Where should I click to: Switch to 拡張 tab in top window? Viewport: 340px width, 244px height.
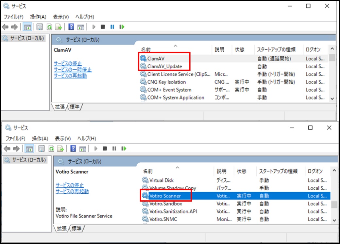pos(59,107)
